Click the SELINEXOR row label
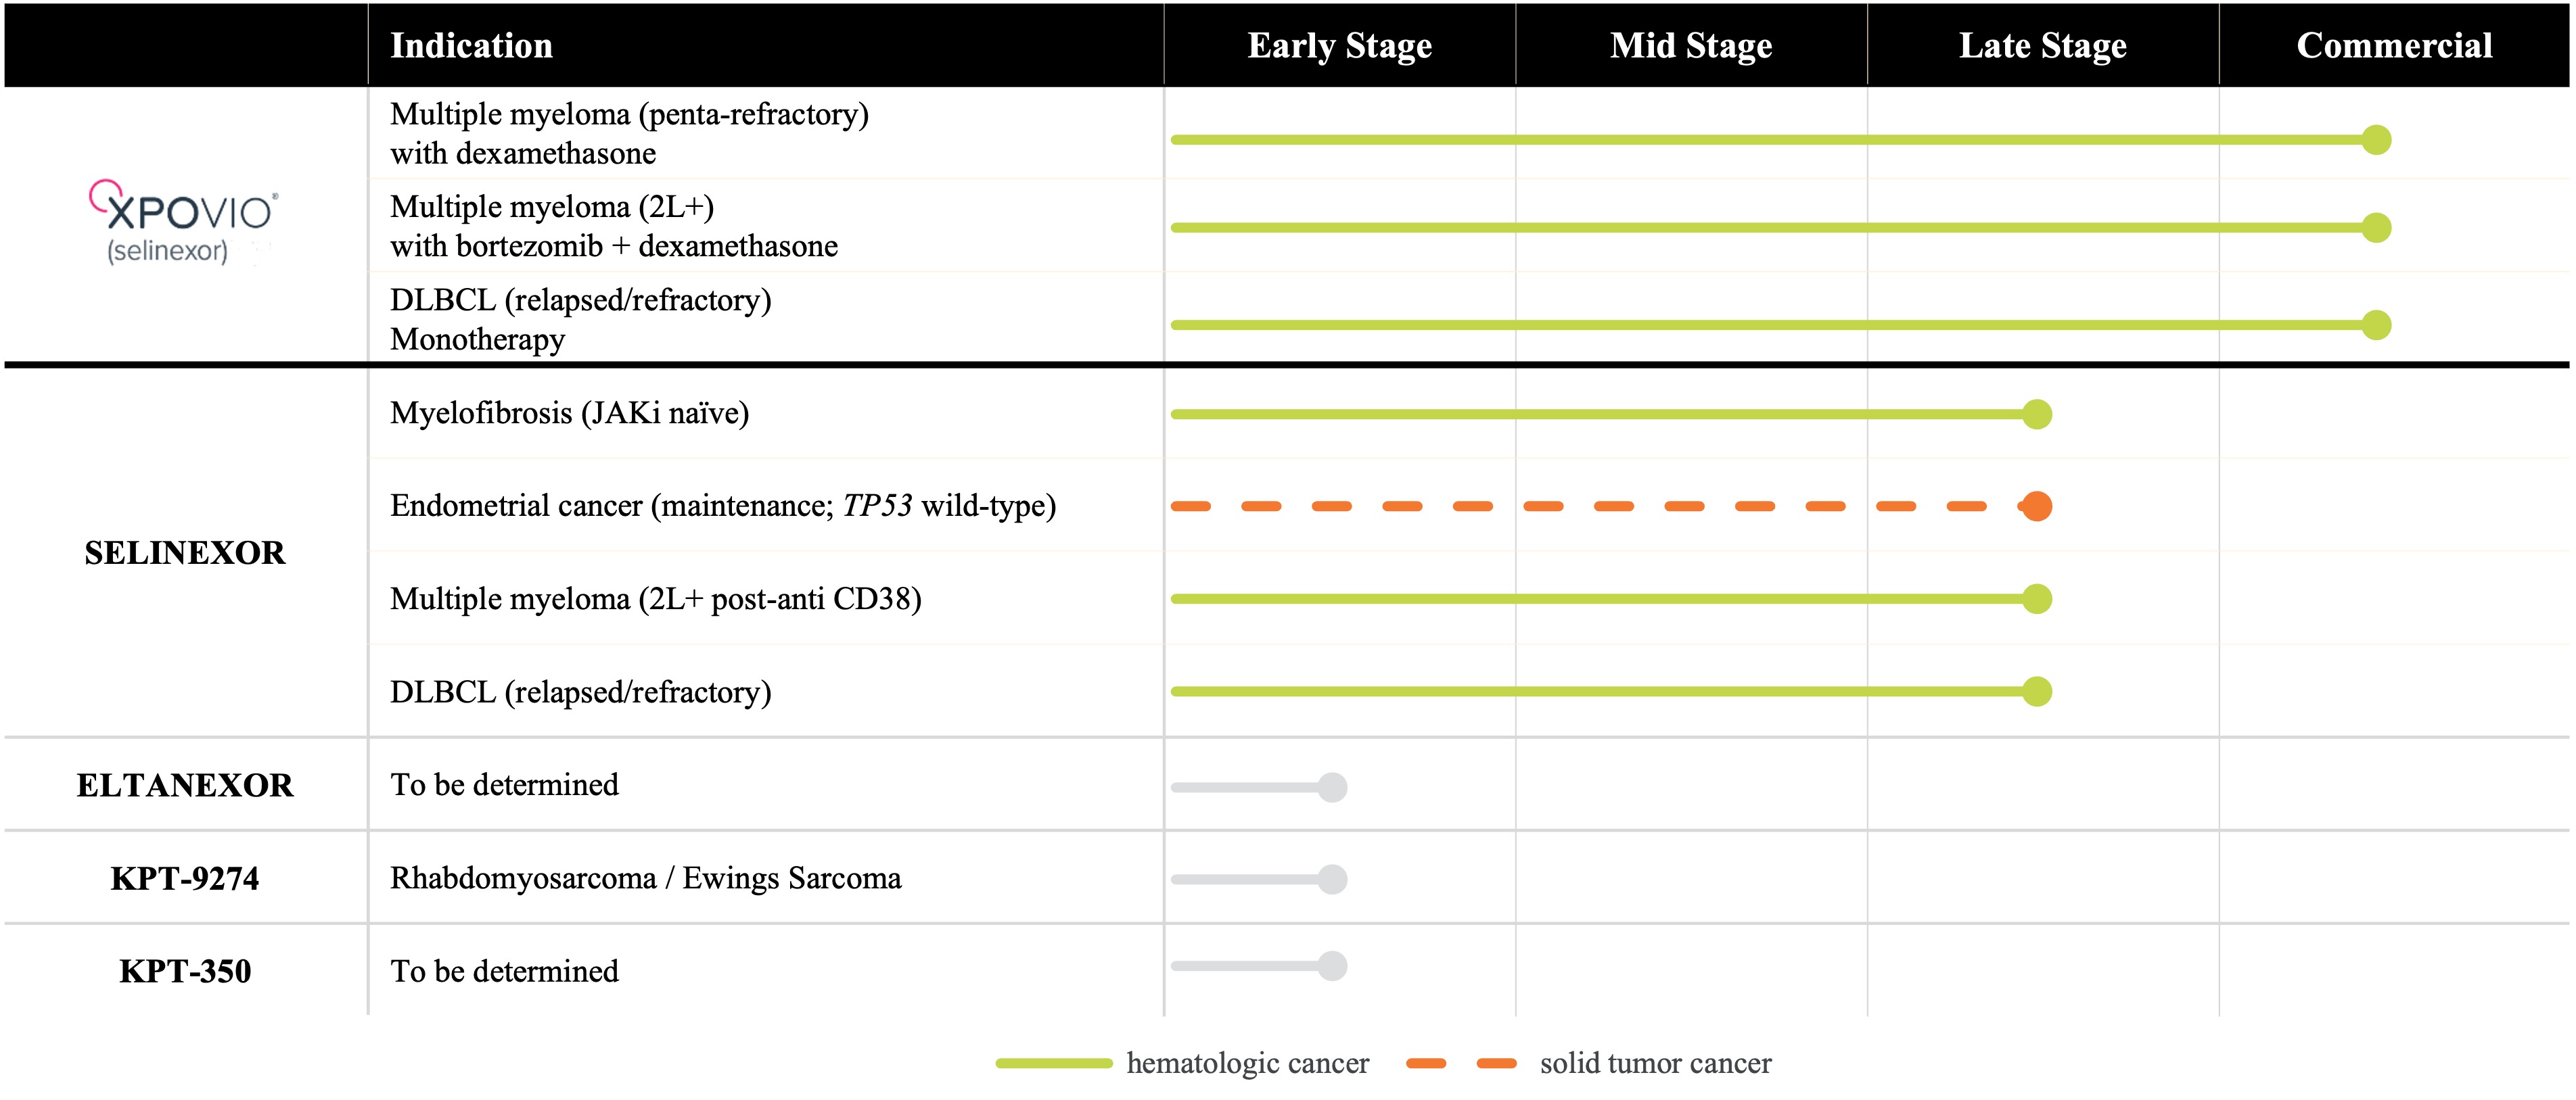The height and width of the screenshot is (1100, 2576). point(185,552)
